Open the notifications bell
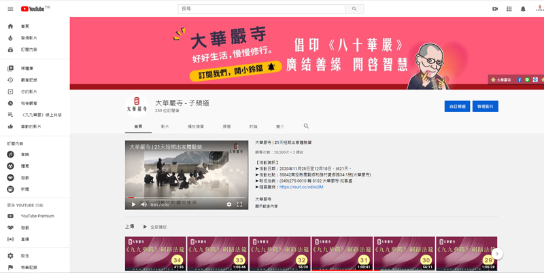Viewport: 544px width, 273px height. (x=523, y=9)
